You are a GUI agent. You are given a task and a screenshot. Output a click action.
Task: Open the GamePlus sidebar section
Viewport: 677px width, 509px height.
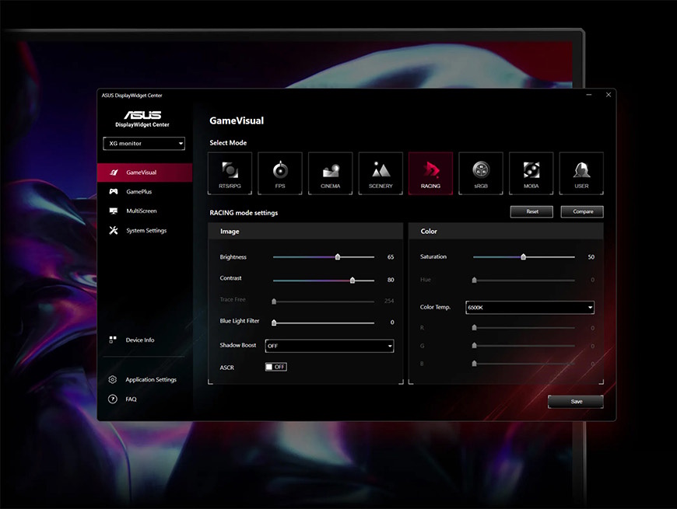click(x=136, y=191)
